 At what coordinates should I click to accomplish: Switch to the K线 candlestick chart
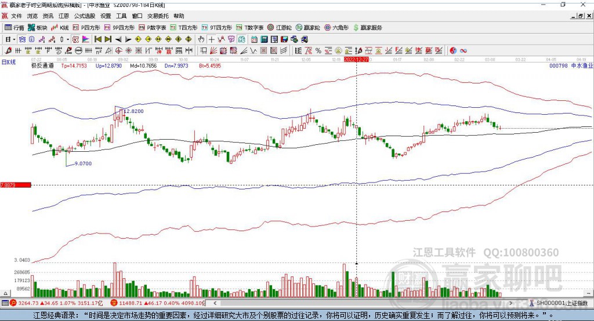(60, 28)
